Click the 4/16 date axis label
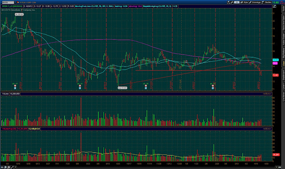Screen dimensions: 285x169 point(256,164)
